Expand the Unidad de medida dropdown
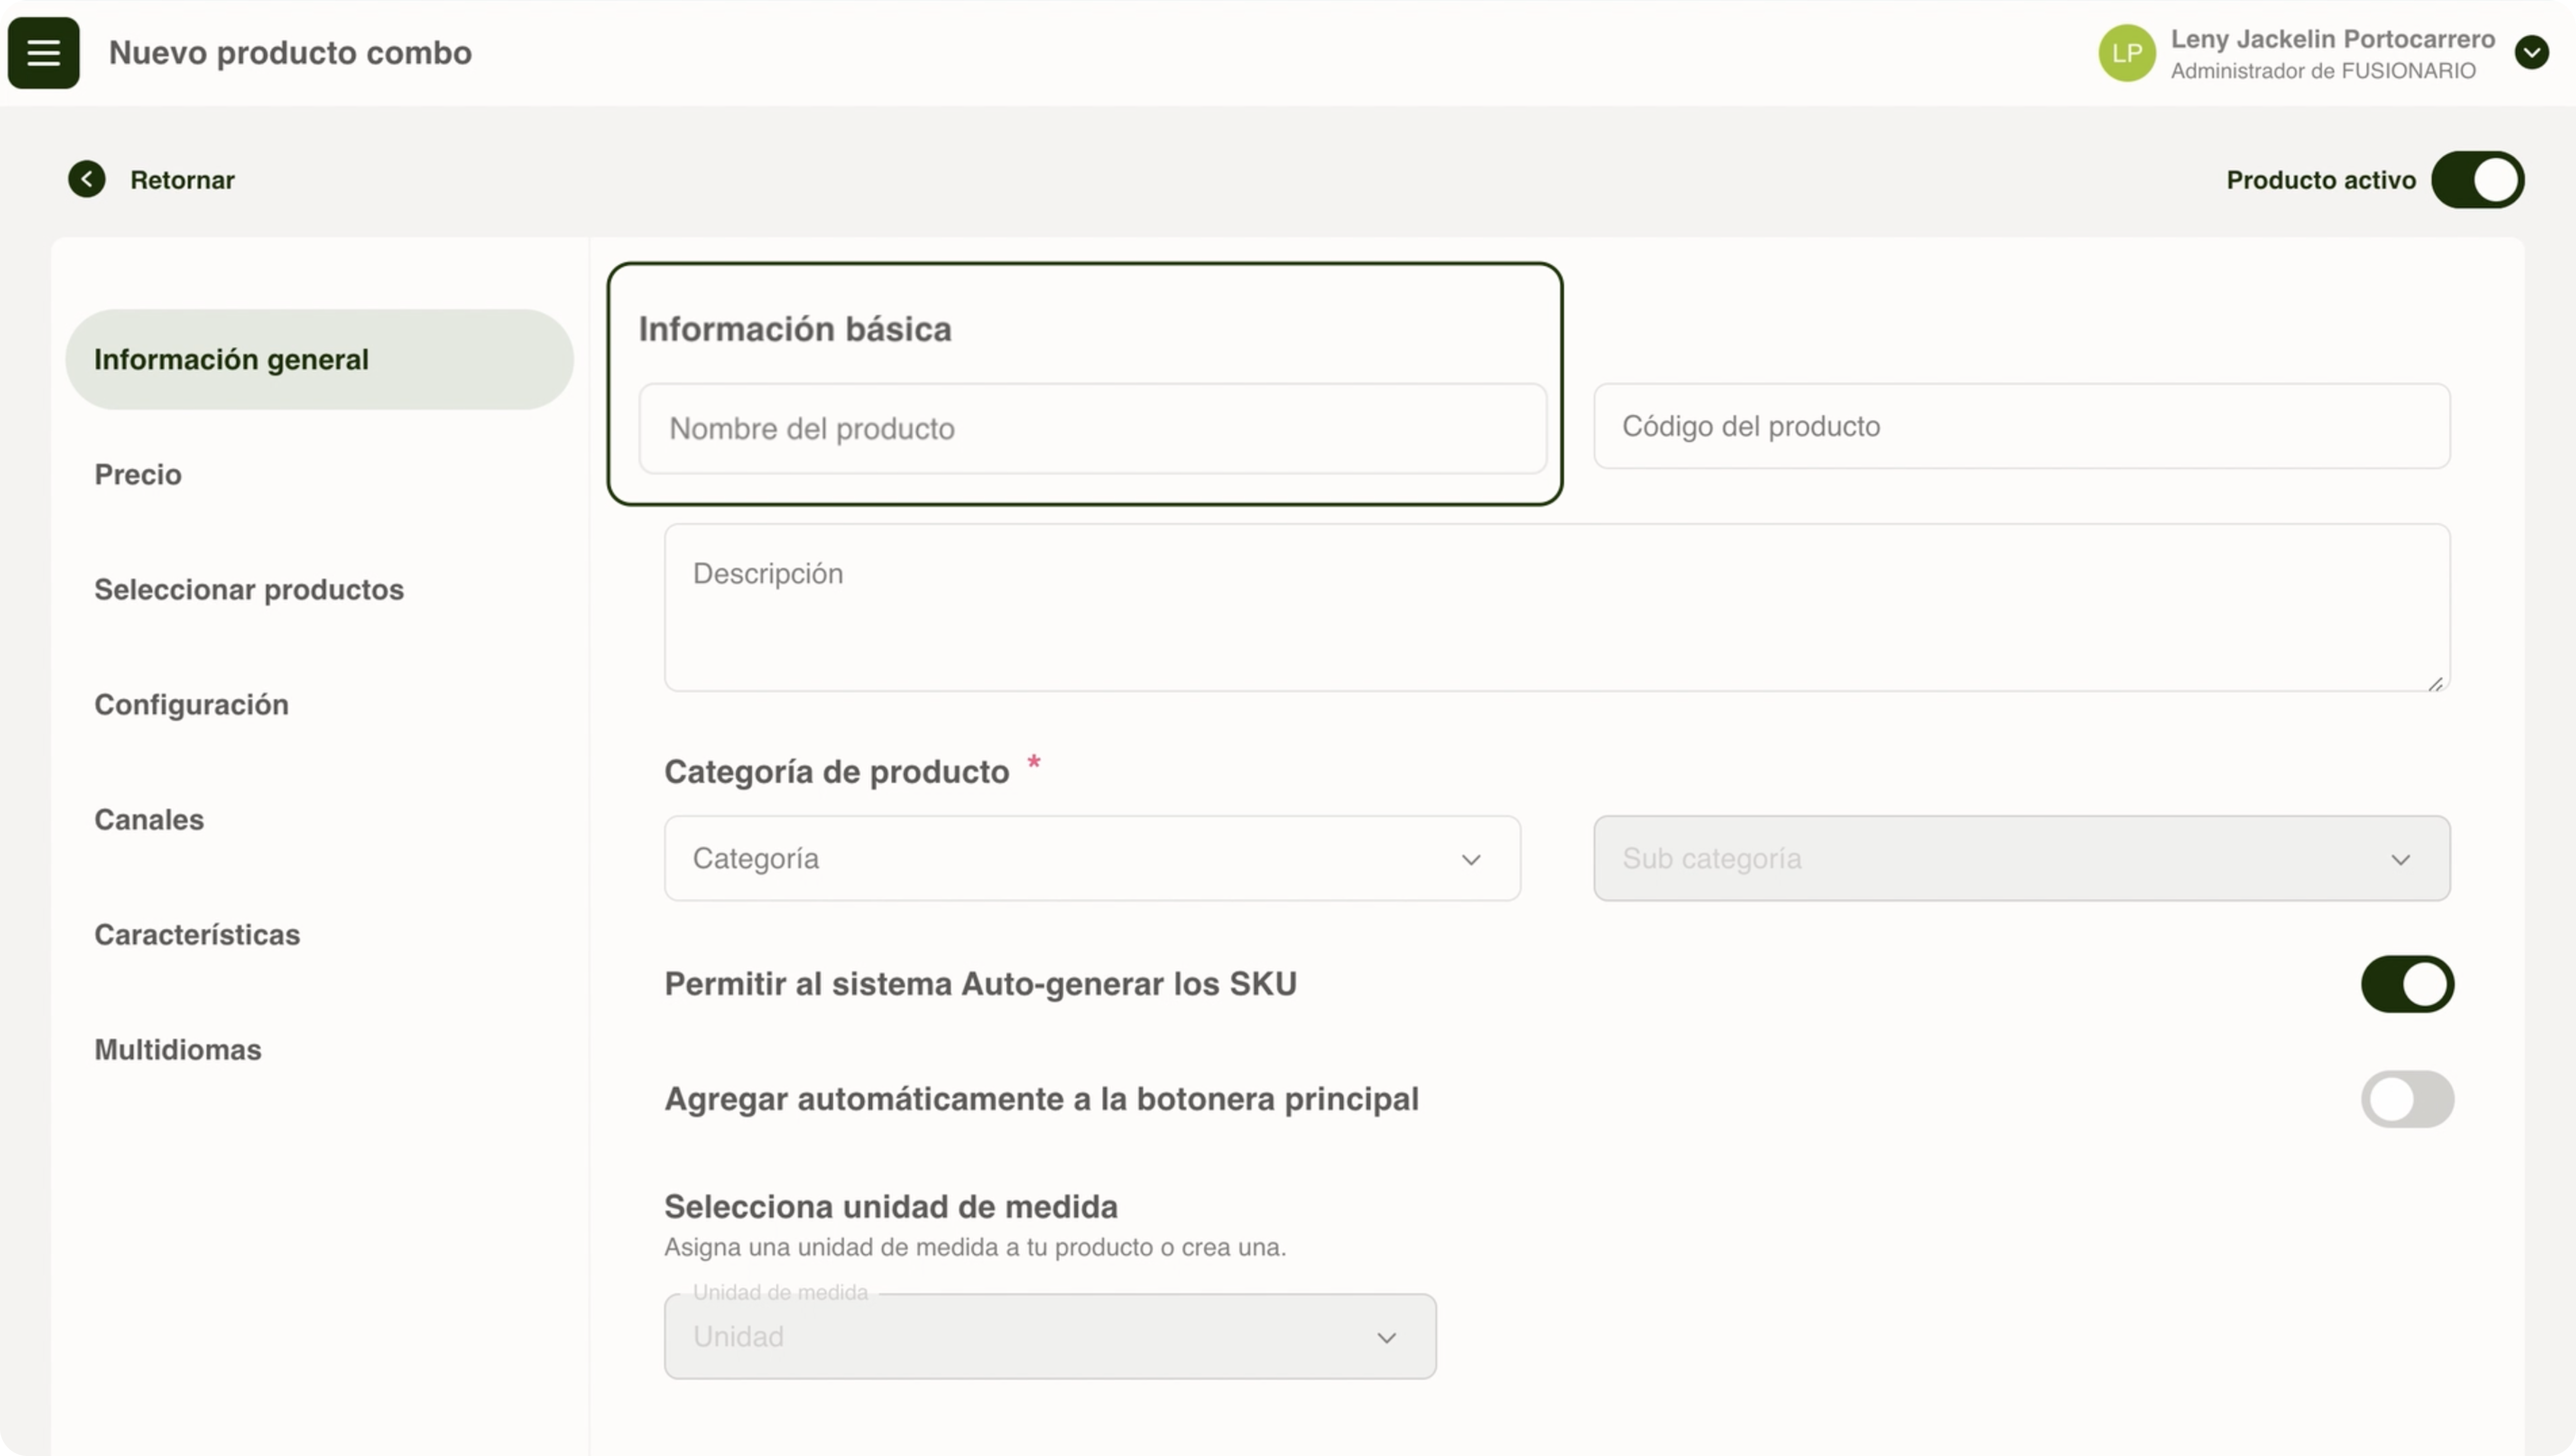 (x=1050, y=1336)
